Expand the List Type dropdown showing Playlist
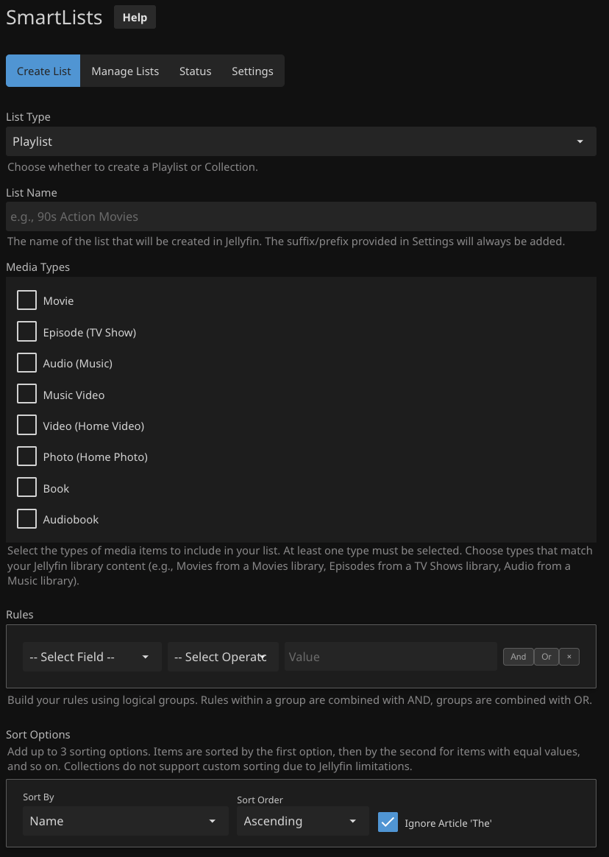Screen dimensions: 609x857 point(301,141)
